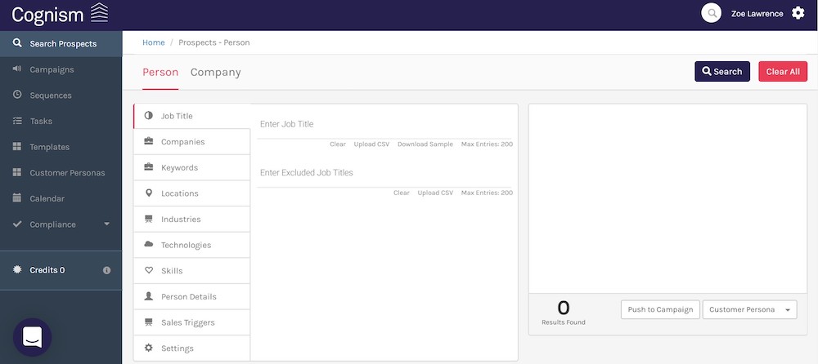The width and height of the screenshot is (818, 364).
Task: Click the Keywords briefcase icon
Action: (x=149, y=167)
